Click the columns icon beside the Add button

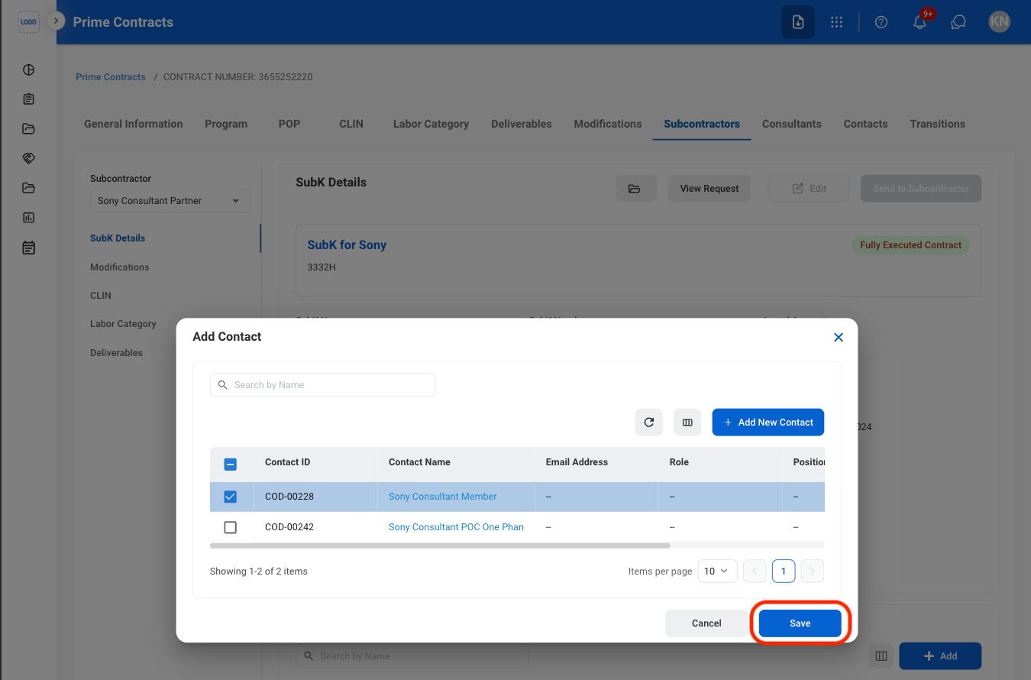coord(881,656)
